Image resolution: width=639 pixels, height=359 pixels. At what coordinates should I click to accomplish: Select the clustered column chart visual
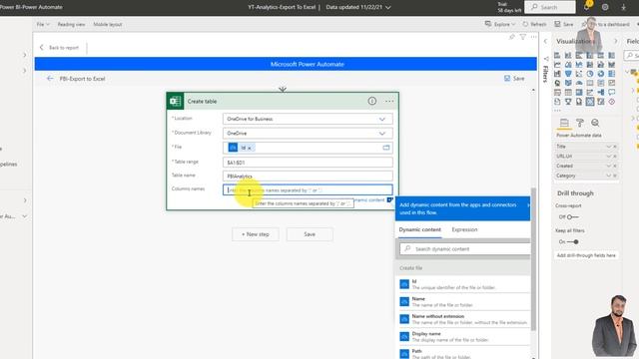590,56
